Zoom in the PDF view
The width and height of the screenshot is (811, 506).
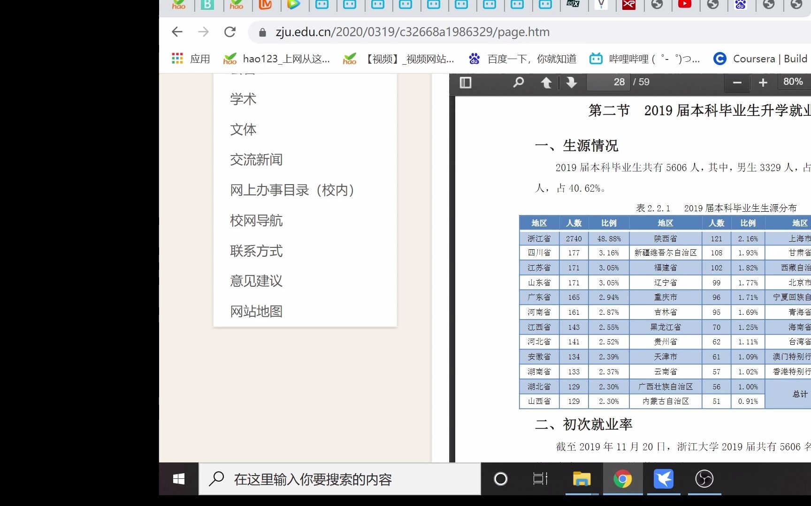point(763,82)
